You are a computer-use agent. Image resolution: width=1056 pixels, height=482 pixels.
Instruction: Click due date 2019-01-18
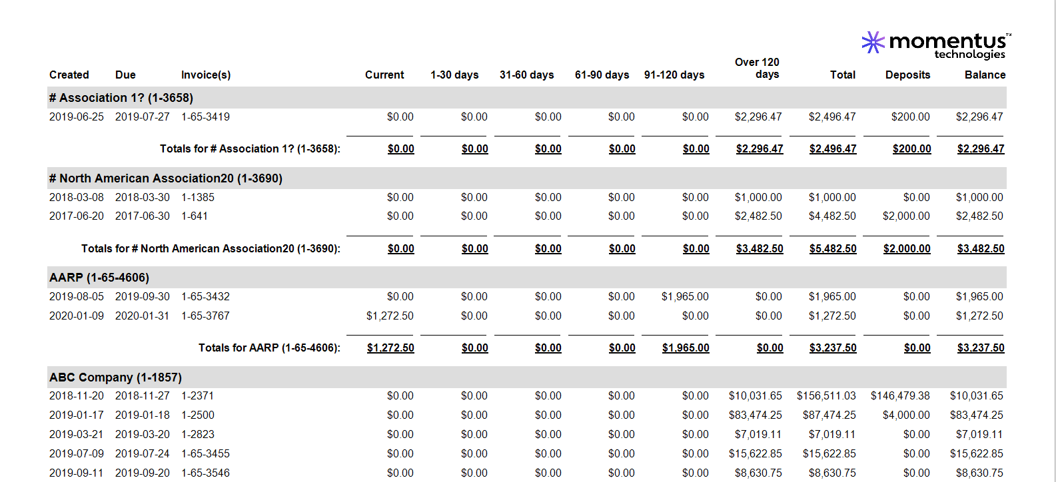[x=143, y=415]
